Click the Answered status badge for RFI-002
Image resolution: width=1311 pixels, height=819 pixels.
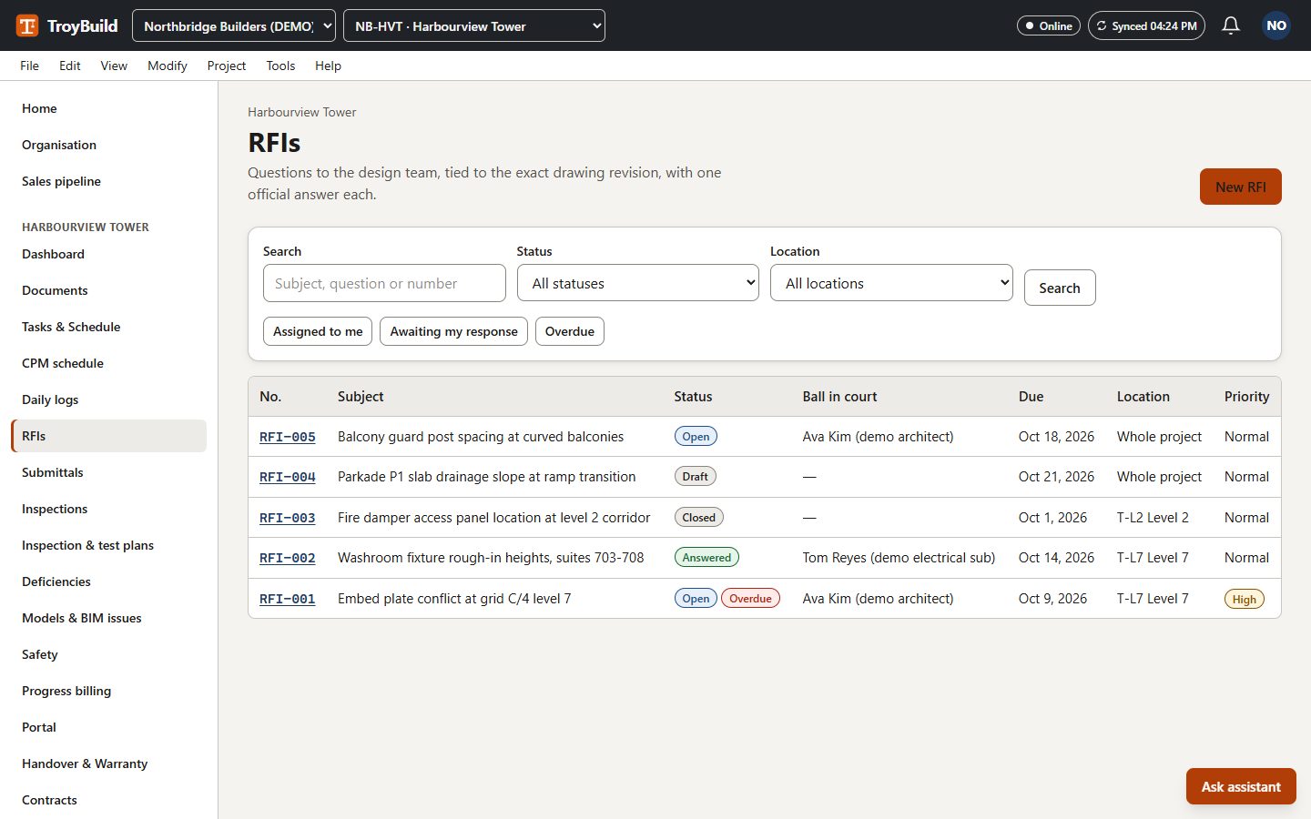click(706, 558)
